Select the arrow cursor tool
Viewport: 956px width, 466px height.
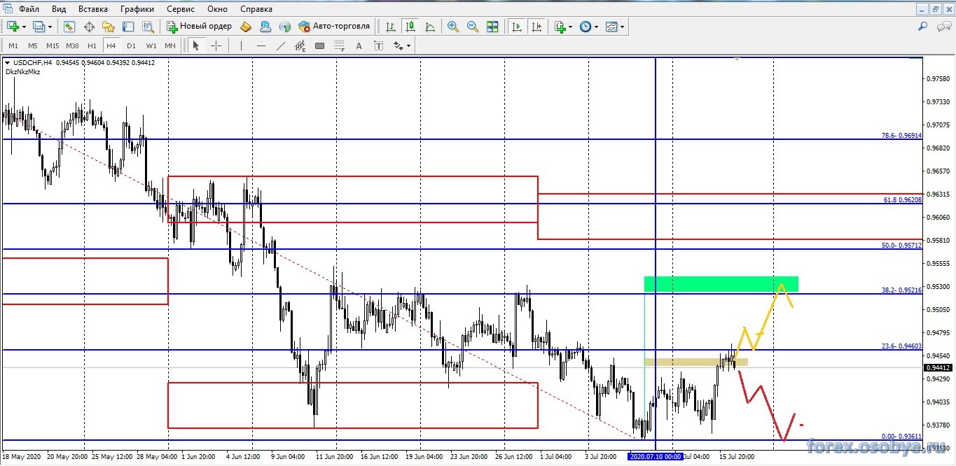point(196,45)
